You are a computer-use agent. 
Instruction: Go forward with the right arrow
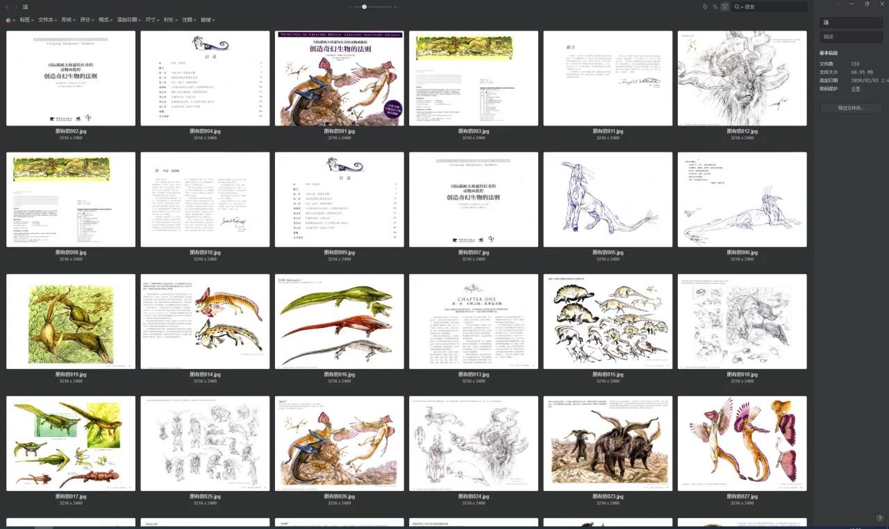tap(16, 6)
